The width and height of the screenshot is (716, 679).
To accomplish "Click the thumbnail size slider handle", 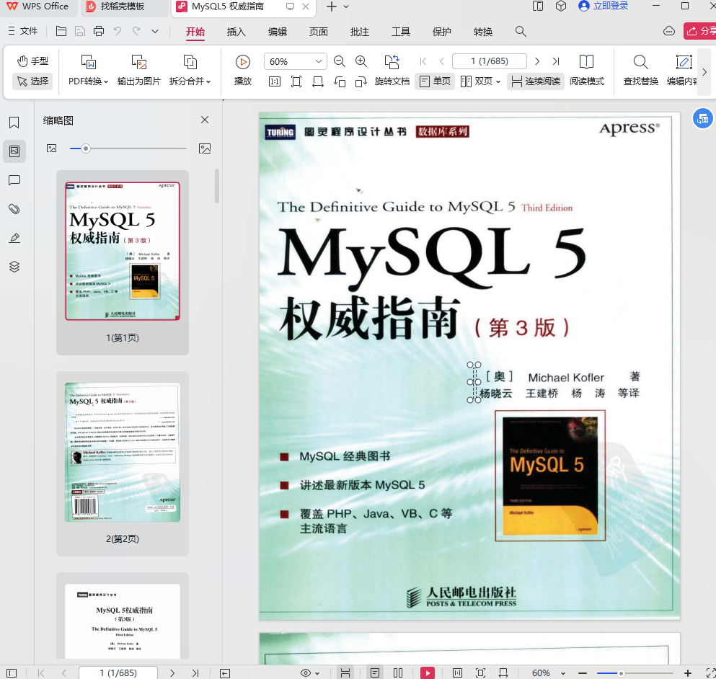I will coord(86,148).
